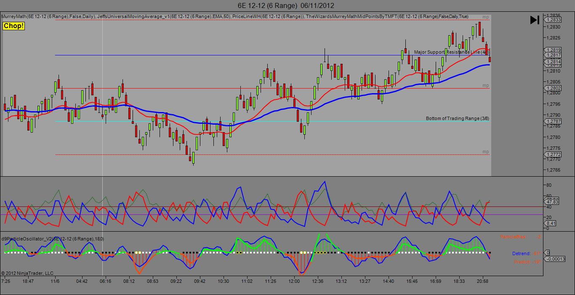
Task: Click the PriceLineWH indicator label
Action: [x=267, y=16]
